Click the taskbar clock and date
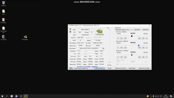174x98 pixels. coord(166,96)
